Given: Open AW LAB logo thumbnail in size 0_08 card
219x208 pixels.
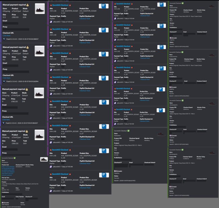Looking at the screenshot, I should tap(104, 151).
